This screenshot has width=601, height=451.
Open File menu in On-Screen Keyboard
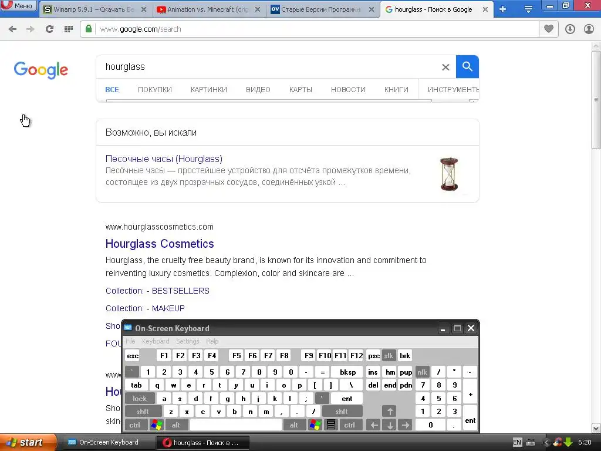tap(130, 341)
